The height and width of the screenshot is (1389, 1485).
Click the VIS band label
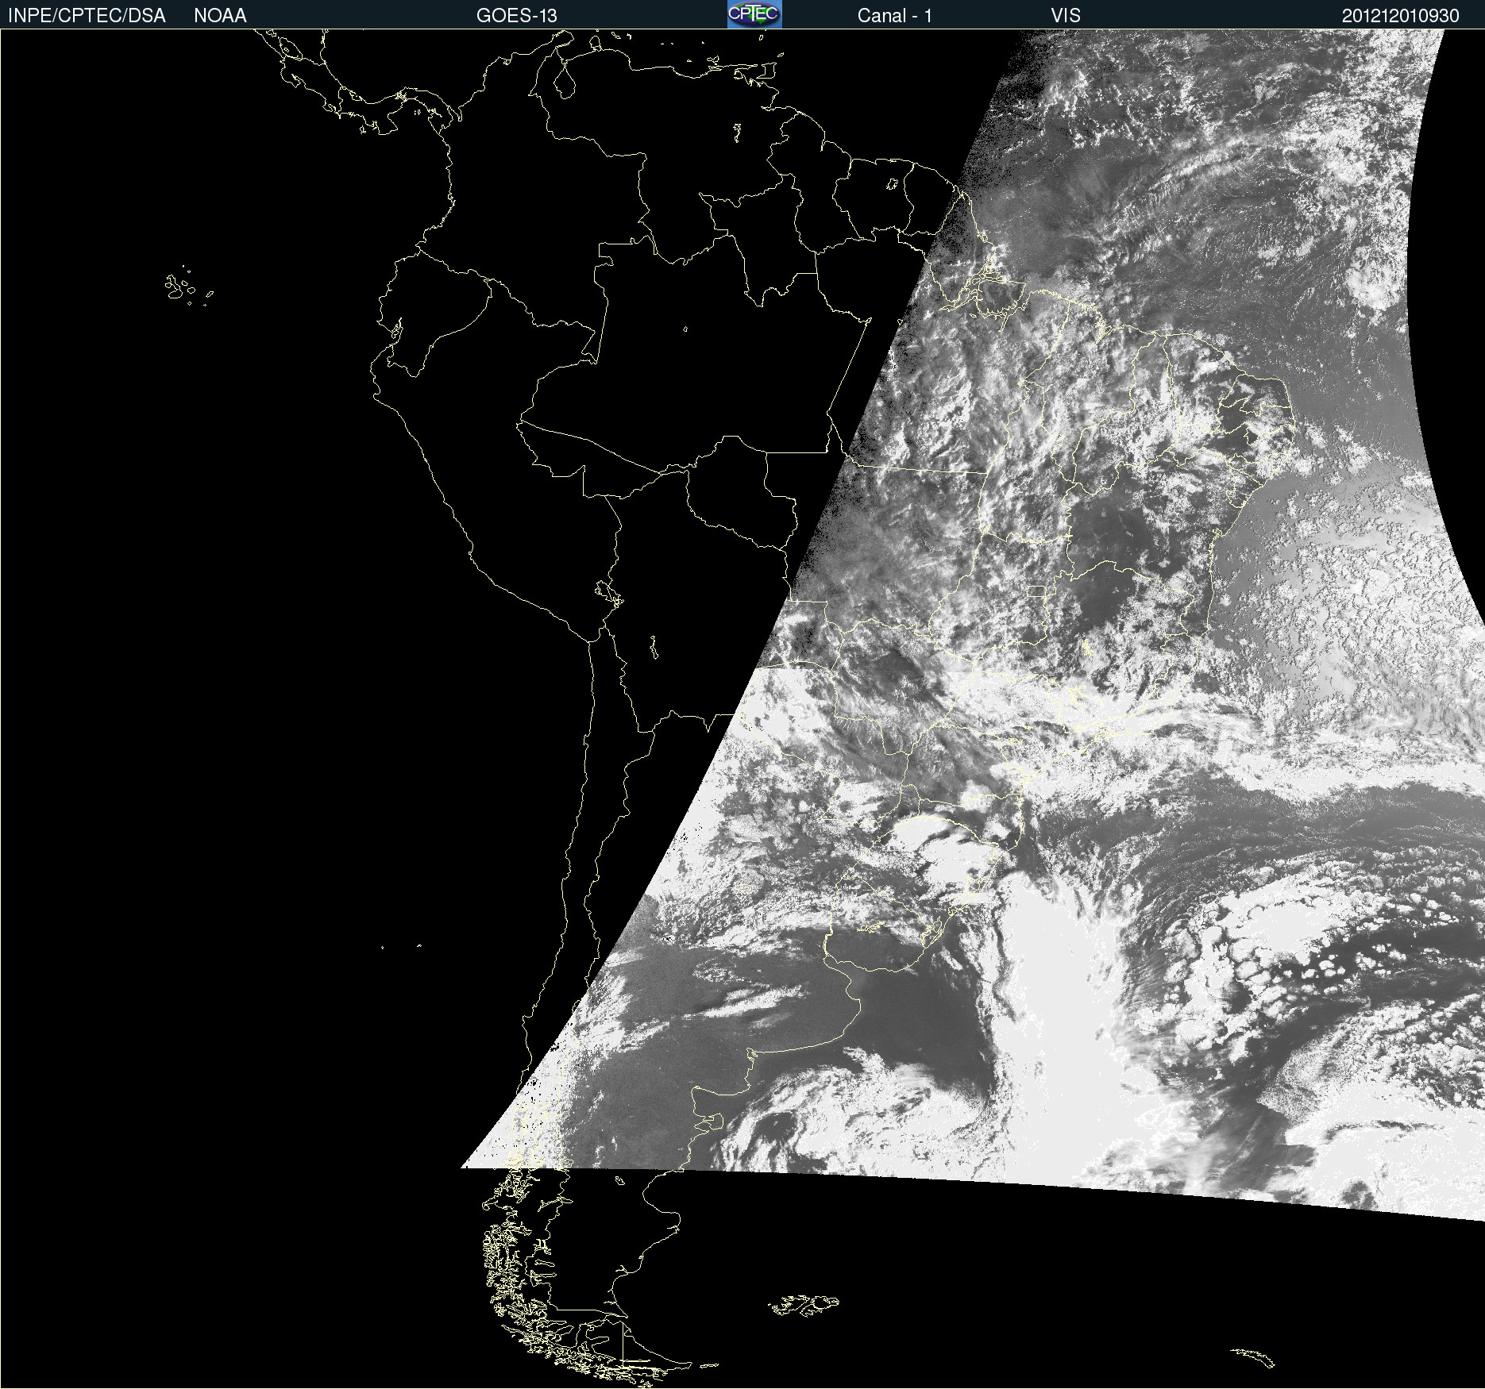pos(1066,16)
